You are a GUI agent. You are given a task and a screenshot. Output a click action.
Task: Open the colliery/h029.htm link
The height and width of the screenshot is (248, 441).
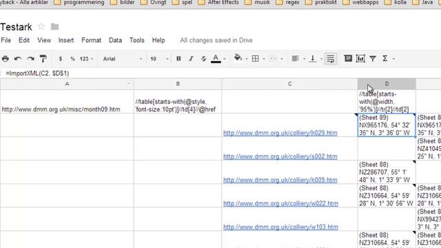(x=280, y=133)
